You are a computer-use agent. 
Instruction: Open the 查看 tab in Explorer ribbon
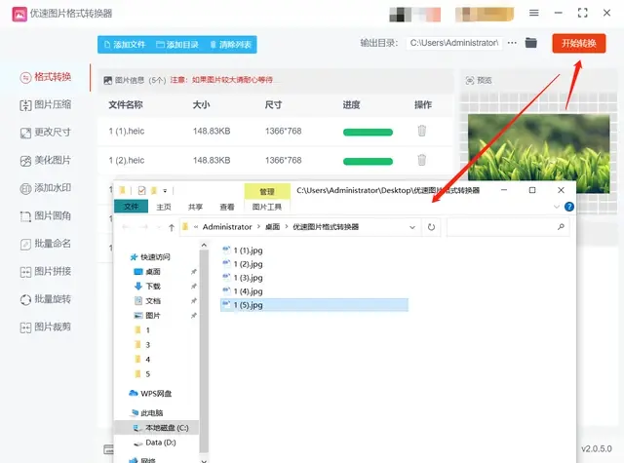coord(227,207)
